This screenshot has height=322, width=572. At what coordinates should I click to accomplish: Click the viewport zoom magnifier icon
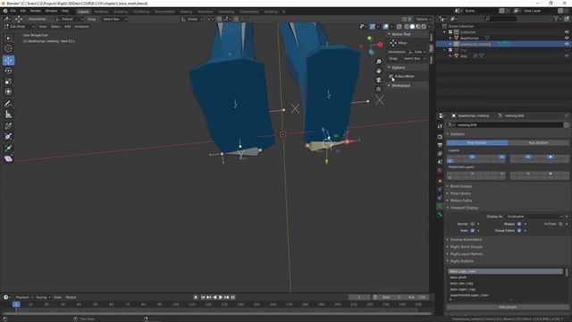[x=379, y=62]
